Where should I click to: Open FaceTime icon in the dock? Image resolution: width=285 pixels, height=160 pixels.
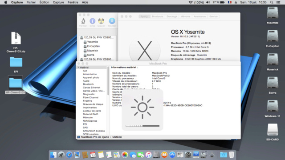point(141,155)
